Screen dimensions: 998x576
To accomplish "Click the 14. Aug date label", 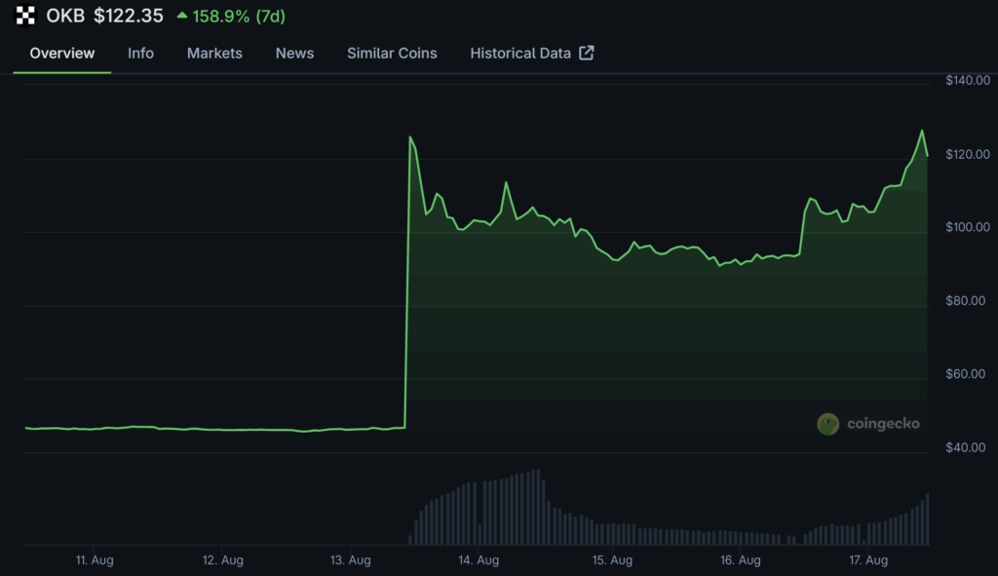I will [x=479, y=560].
